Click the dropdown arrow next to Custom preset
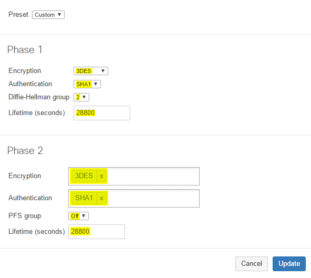 [59, 15]
